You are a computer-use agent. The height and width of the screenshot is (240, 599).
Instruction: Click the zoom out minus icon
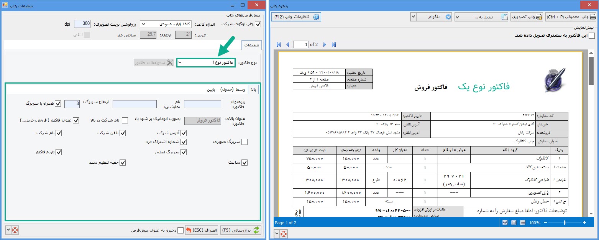tap(545, 222)
